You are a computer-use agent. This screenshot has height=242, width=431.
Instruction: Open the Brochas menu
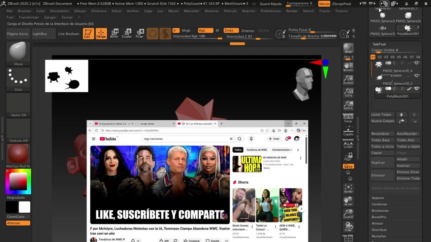pyautogui.click(x=24, y=11)
